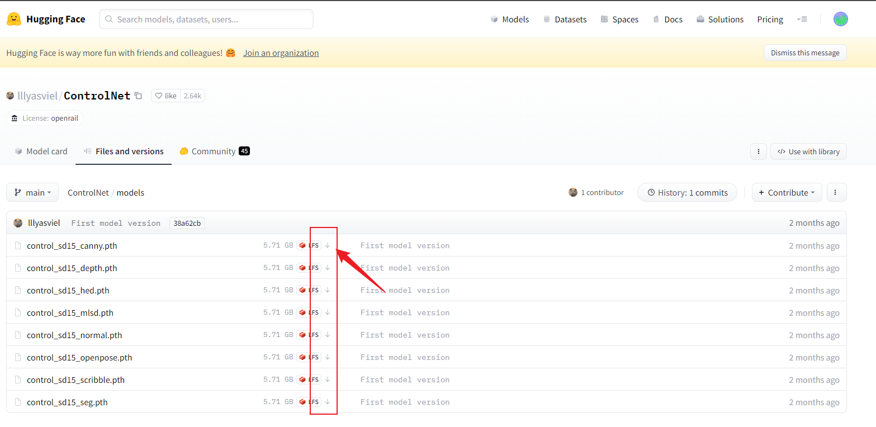Image resolution: width=876 pixels, height=427 pixels.
Task: Follow the Join an organization link
Action: (x=281, y=53)
